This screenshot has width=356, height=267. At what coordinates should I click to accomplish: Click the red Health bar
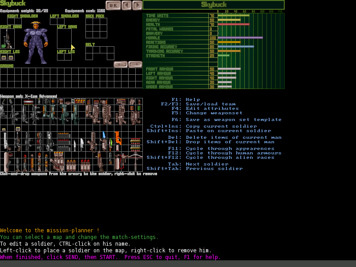pyautogui.click(x=234, y=24)
